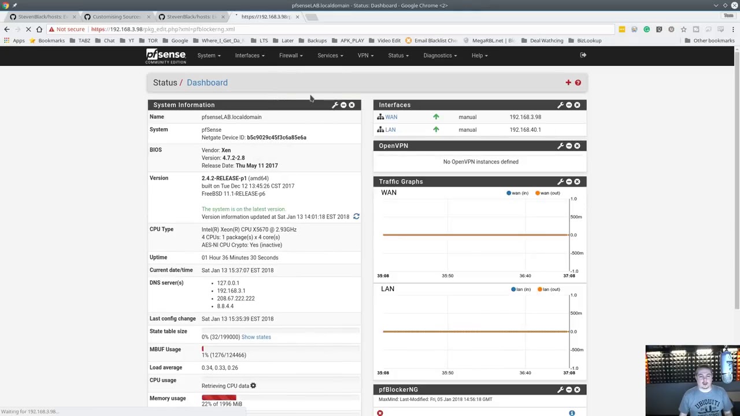Open LAN interface link

(x=391, y=130)
